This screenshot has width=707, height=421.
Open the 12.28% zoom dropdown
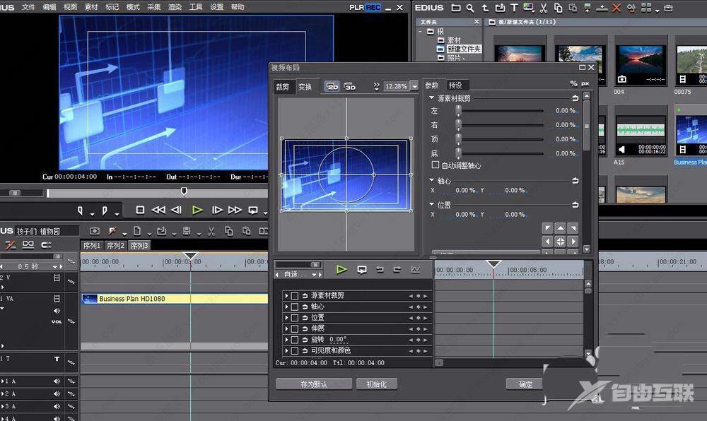click(x=414, y=86)
